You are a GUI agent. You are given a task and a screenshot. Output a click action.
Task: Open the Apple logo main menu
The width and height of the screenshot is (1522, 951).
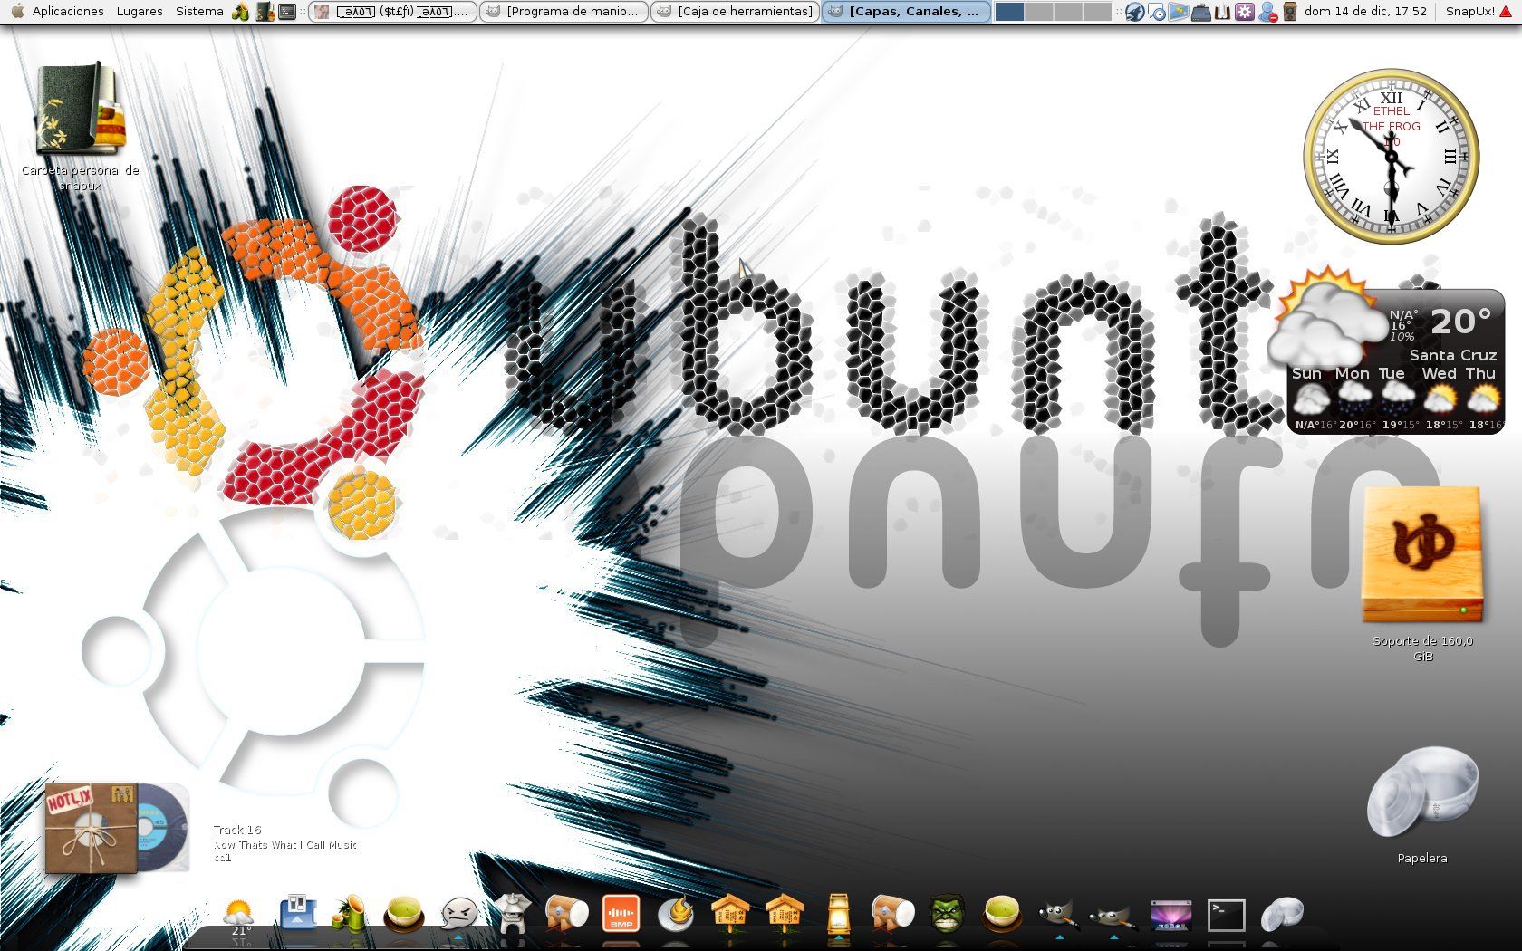click(x=15, y=12)
